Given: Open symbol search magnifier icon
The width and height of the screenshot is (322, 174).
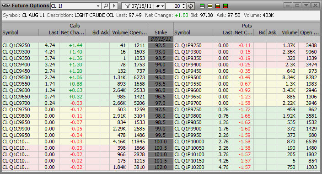Looking at the screenshot, I should (106, 6).
